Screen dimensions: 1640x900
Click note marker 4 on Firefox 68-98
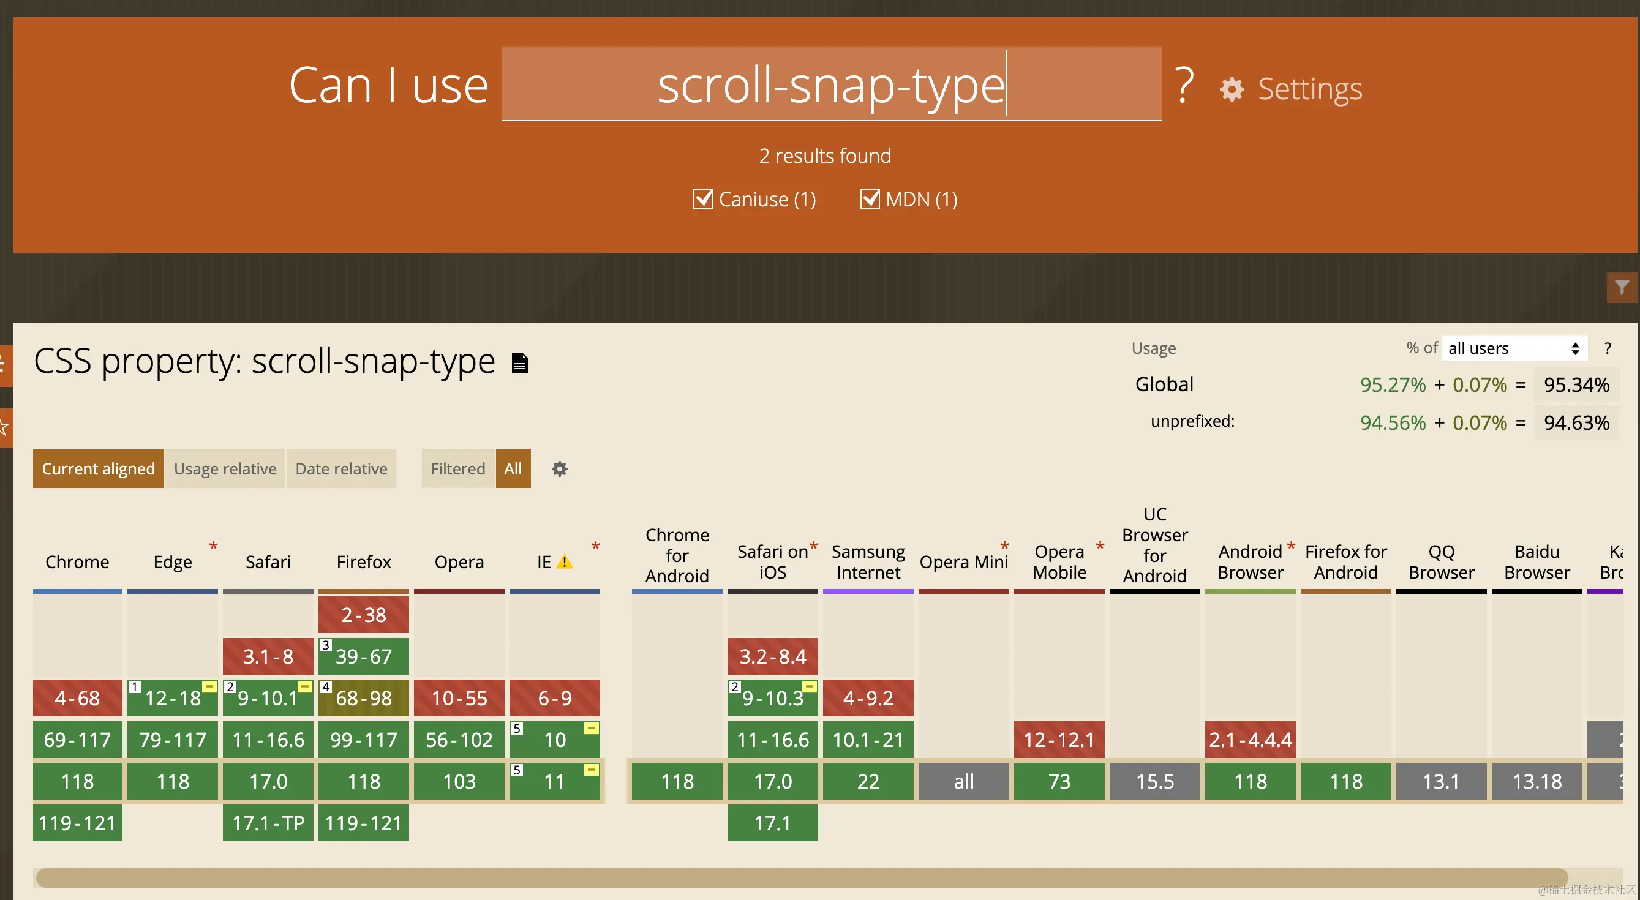[x=325, y=687]
